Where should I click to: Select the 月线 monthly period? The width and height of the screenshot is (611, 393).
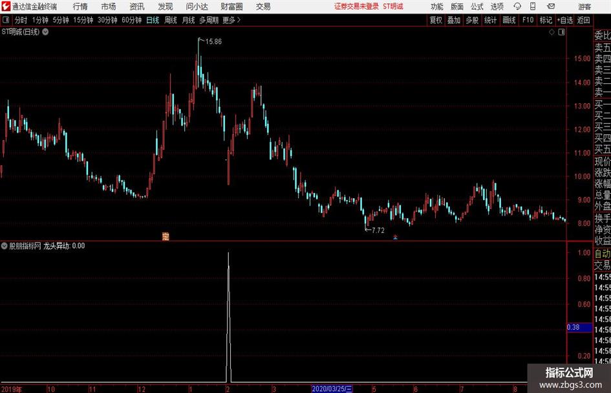189,20
